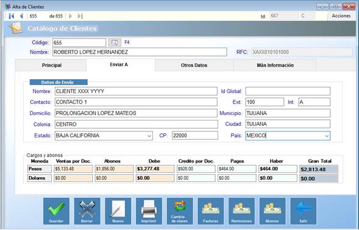The height and width of the screenshot is (230, 359).
Task: Select the Enviar A tab
Action: 121,64
